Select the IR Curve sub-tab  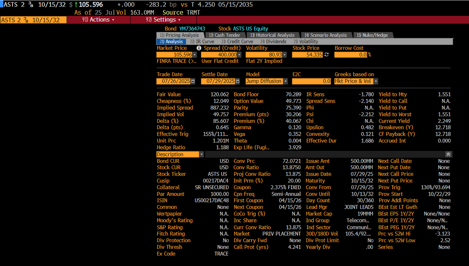tap(202, 41)
